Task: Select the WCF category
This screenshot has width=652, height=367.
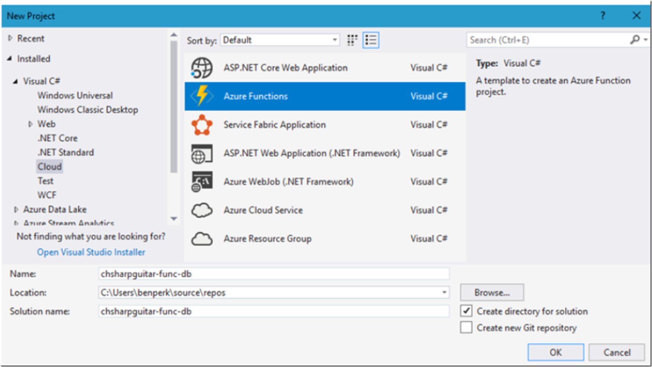Action: 47,195
